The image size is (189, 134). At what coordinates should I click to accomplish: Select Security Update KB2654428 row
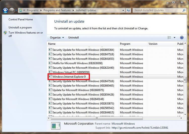click(x=115, y=95)
